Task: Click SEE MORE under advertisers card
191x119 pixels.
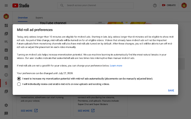Action: (27, 111)
